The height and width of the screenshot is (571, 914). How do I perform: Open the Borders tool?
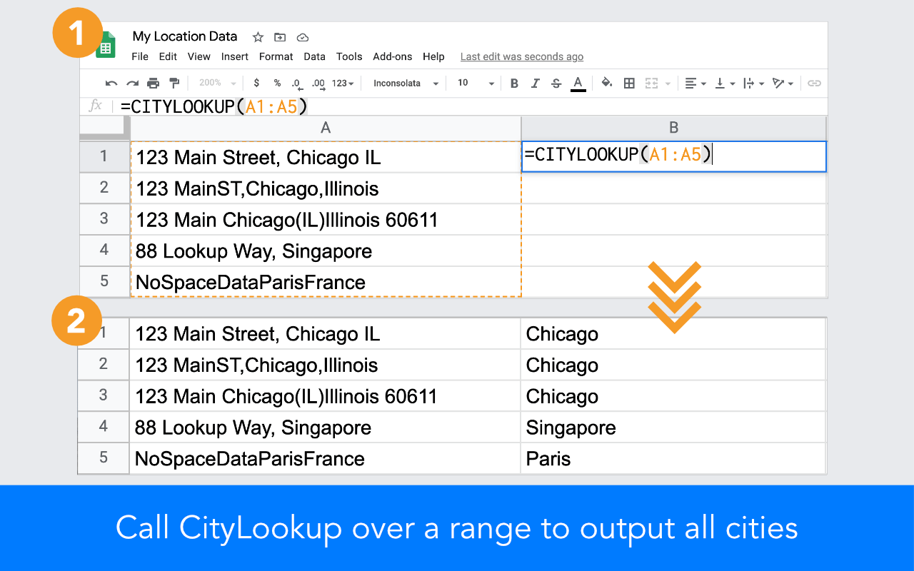pos(629,84)
